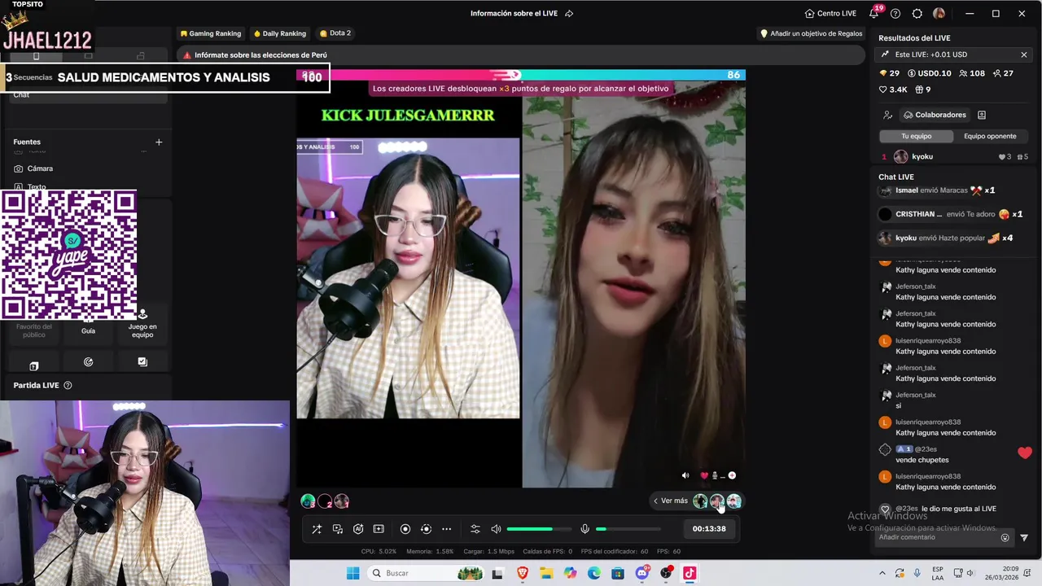Open the emoji picker in comment box
This screenshot has height=586, width=1042.
click(1005, 537)
